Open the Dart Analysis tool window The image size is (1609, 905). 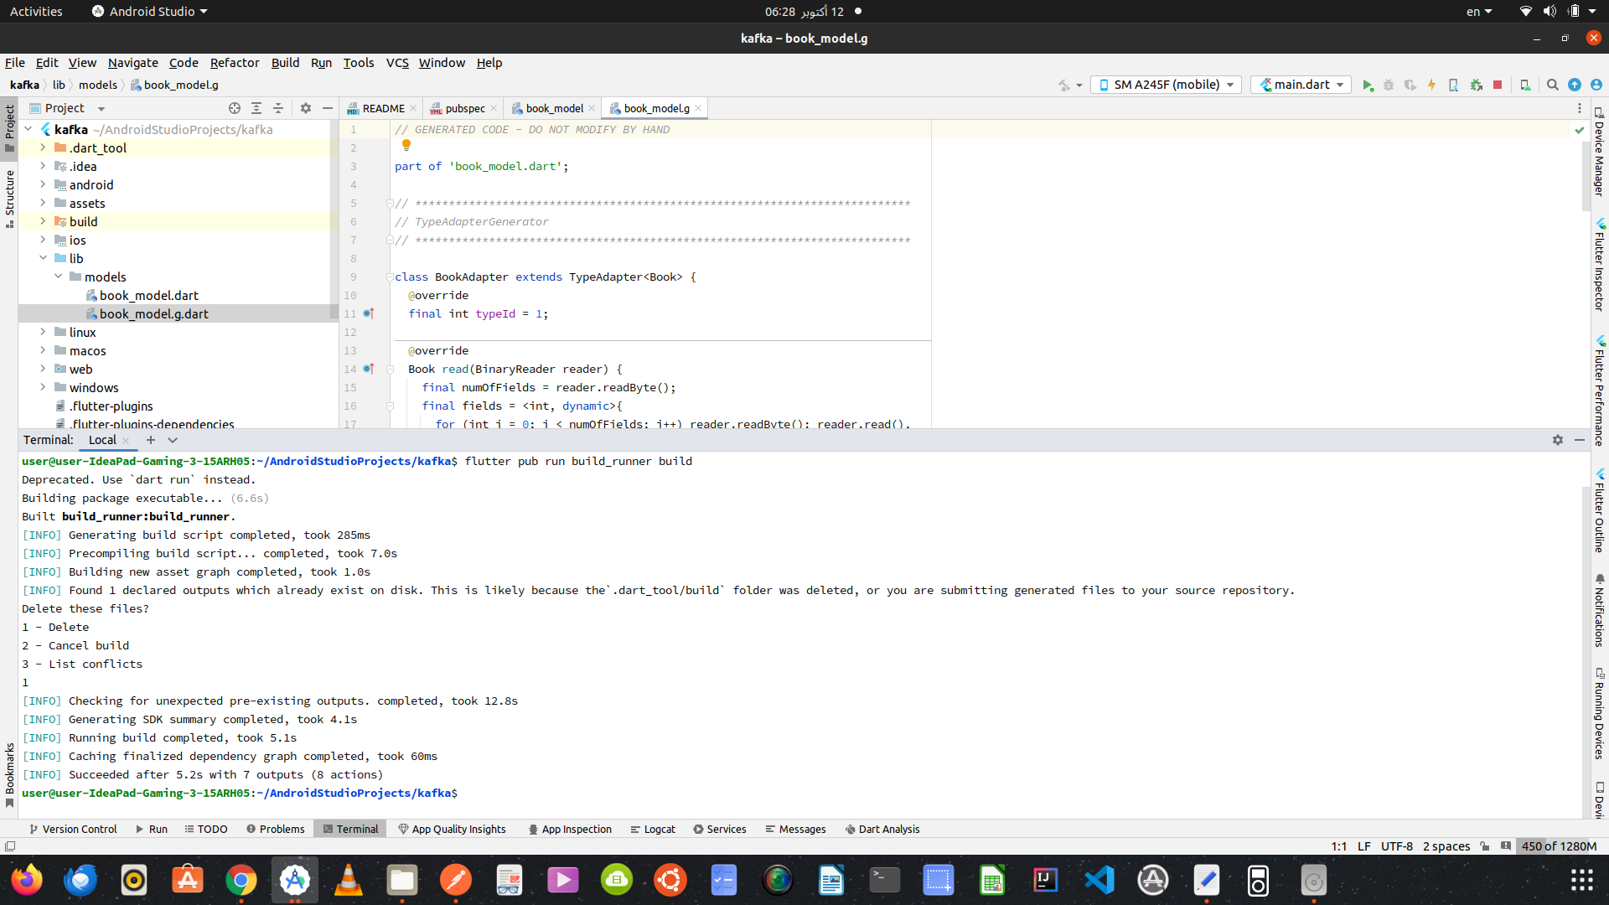[882, 829]
